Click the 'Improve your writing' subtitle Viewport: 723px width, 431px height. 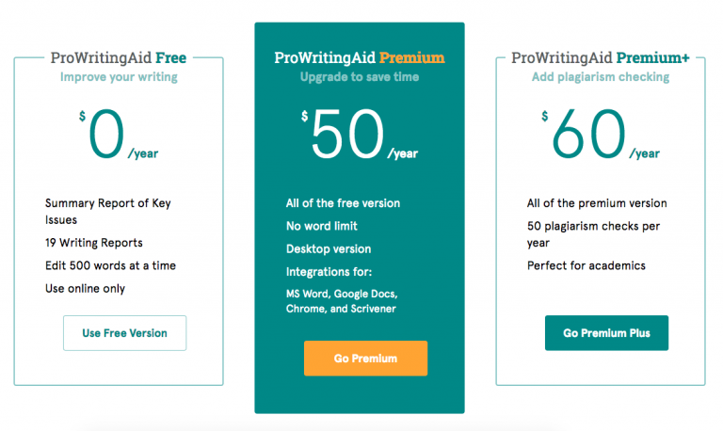pos(118,77)
